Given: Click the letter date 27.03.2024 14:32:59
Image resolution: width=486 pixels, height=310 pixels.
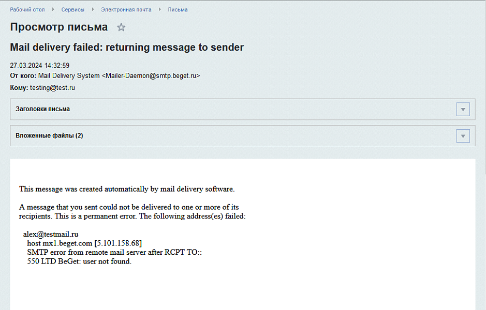Looking at the screenshot, I should click(x=40, y=66).
